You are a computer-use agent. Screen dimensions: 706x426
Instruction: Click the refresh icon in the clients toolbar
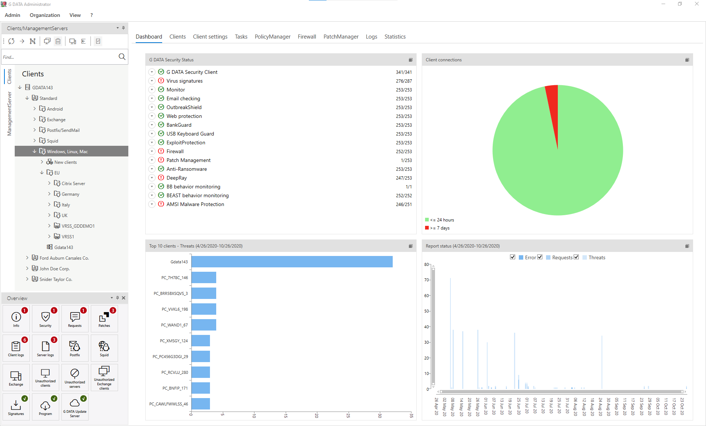(11, 41)
